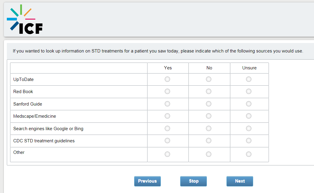The width and height of the screenshot is (314, 193).
Task: Select Yes for UpToDate
Action: 167,79
